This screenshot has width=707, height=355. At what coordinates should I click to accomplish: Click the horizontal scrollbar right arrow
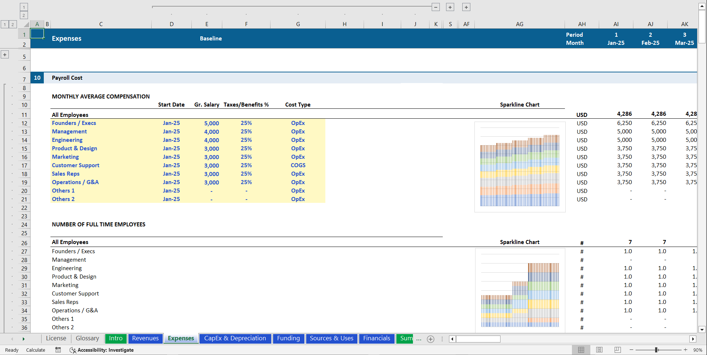pos(693,339)
